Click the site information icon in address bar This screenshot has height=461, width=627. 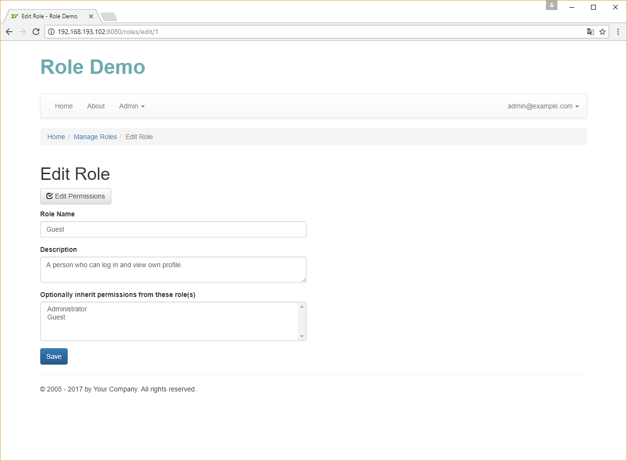click(x=51, y=32)
